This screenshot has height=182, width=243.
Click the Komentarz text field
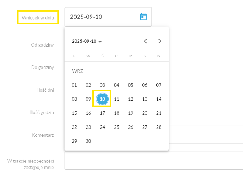[205, 134]
